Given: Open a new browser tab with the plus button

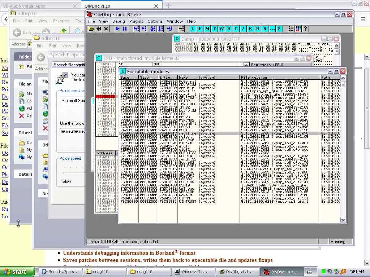Looking at the screenshot, I should 168,6.
